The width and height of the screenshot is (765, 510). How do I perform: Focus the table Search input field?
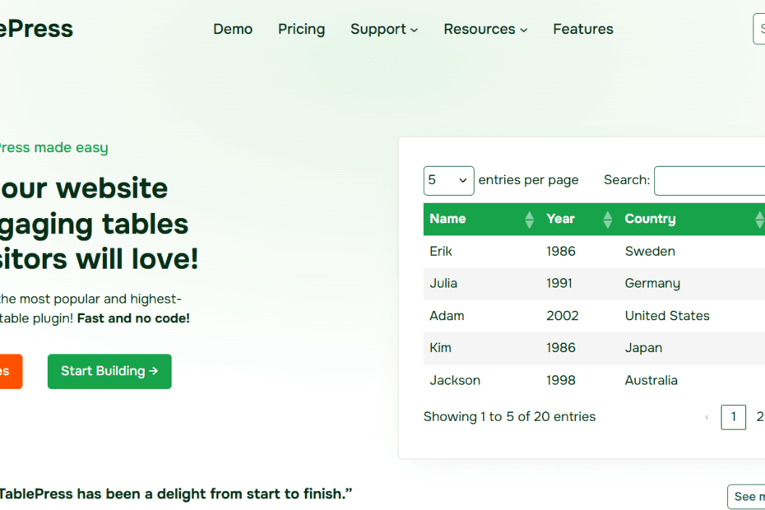pyautogui.click(x=710, y=180)
